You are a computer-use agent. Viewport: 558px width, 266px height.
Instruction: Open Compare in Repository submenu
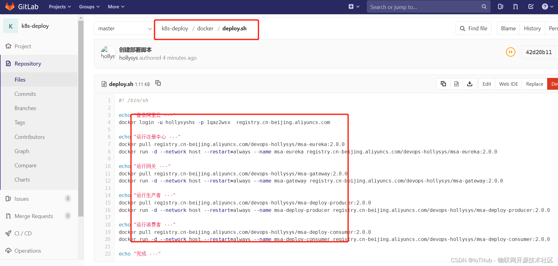point(25,165)
